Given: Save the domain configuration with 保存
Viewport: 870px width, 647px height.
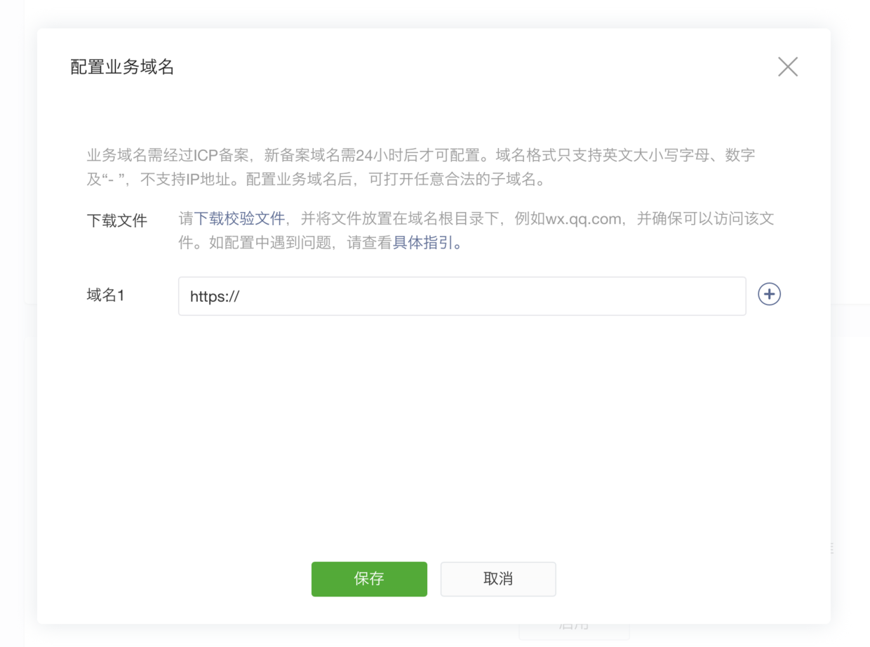Looking at the screenshot, I should pos(369,579).
